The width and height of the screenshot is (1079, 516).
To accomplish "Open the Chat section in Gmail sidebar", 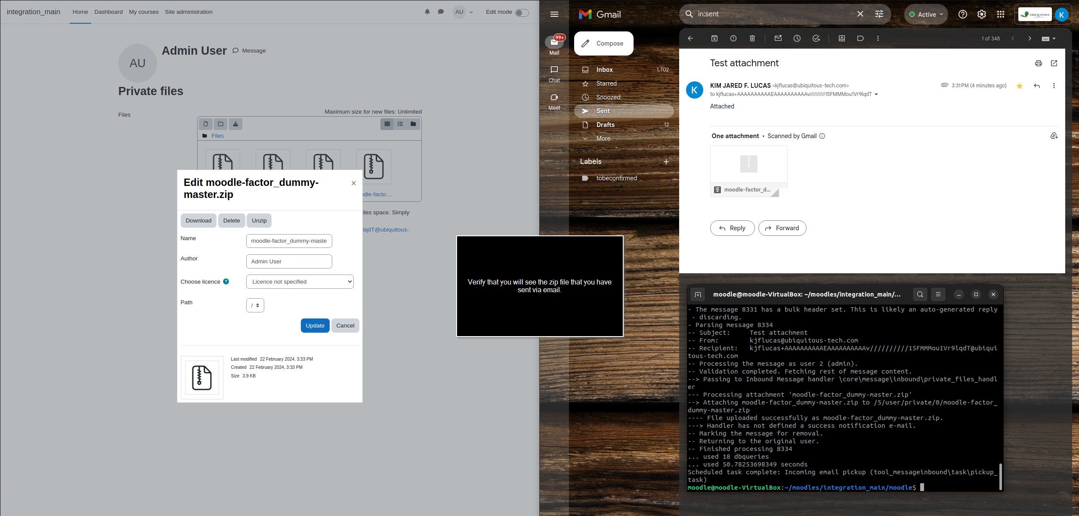I will click(x=554, y=74).
